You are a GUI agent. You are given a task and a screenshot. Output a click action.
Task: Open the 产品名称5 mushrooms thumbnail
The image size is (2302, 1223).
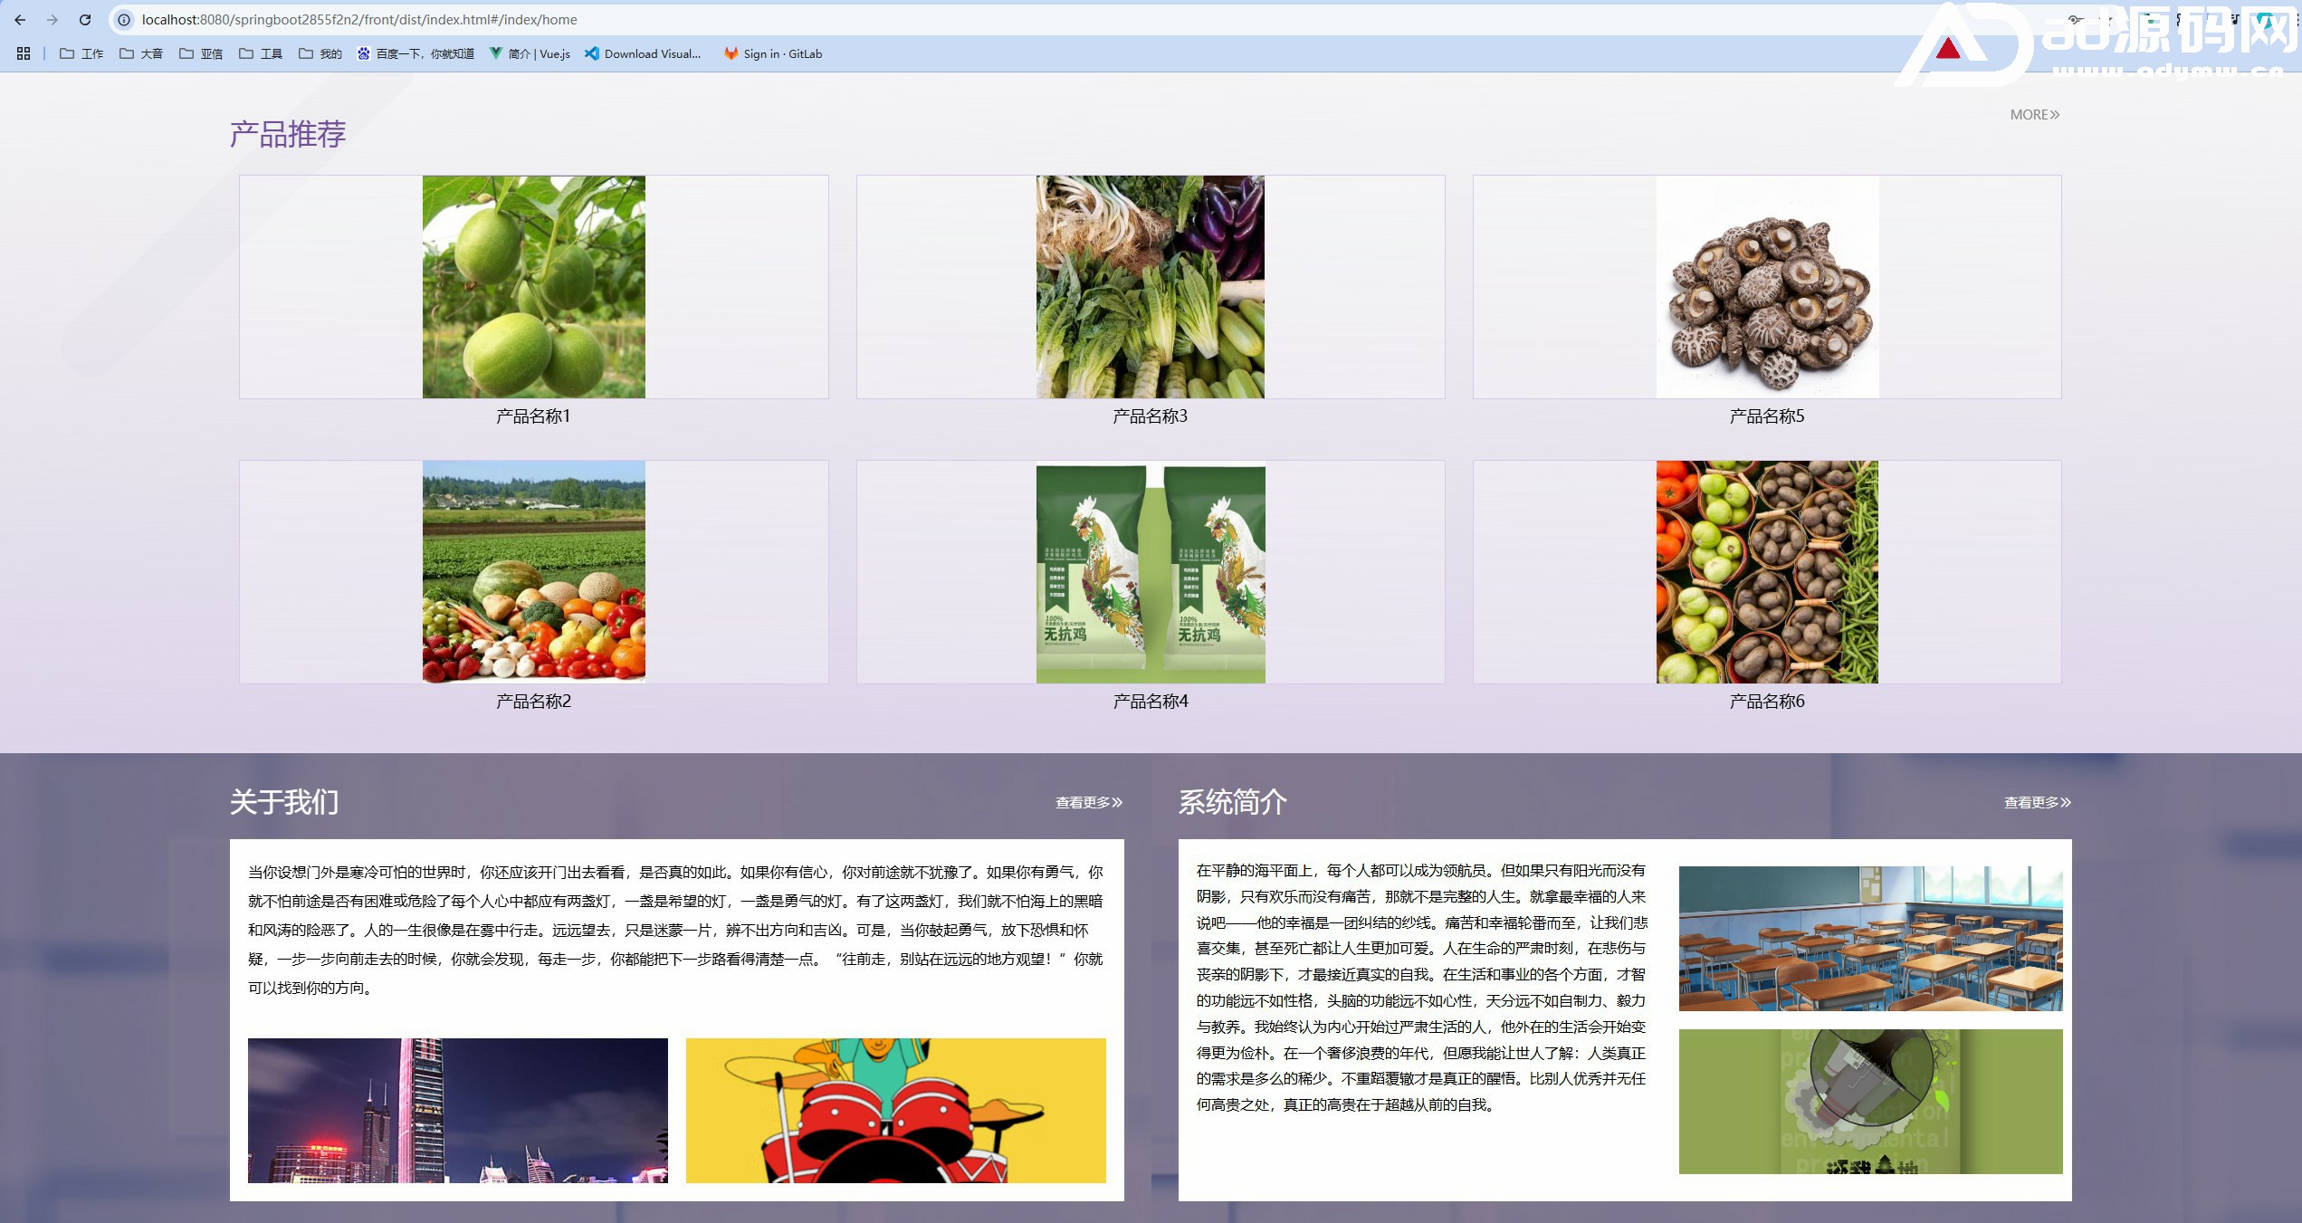point(1767,287)
